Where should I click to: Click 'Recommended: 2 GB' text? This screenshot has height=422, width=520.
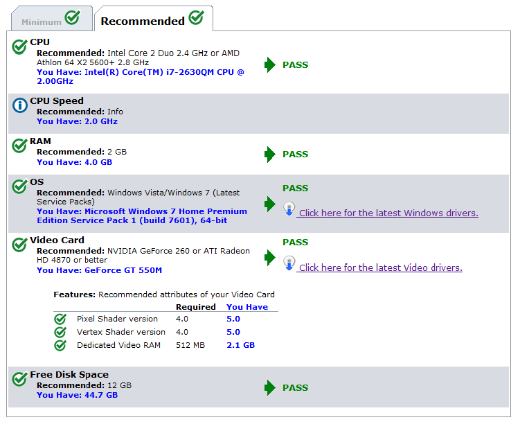[x=82, y=152]
